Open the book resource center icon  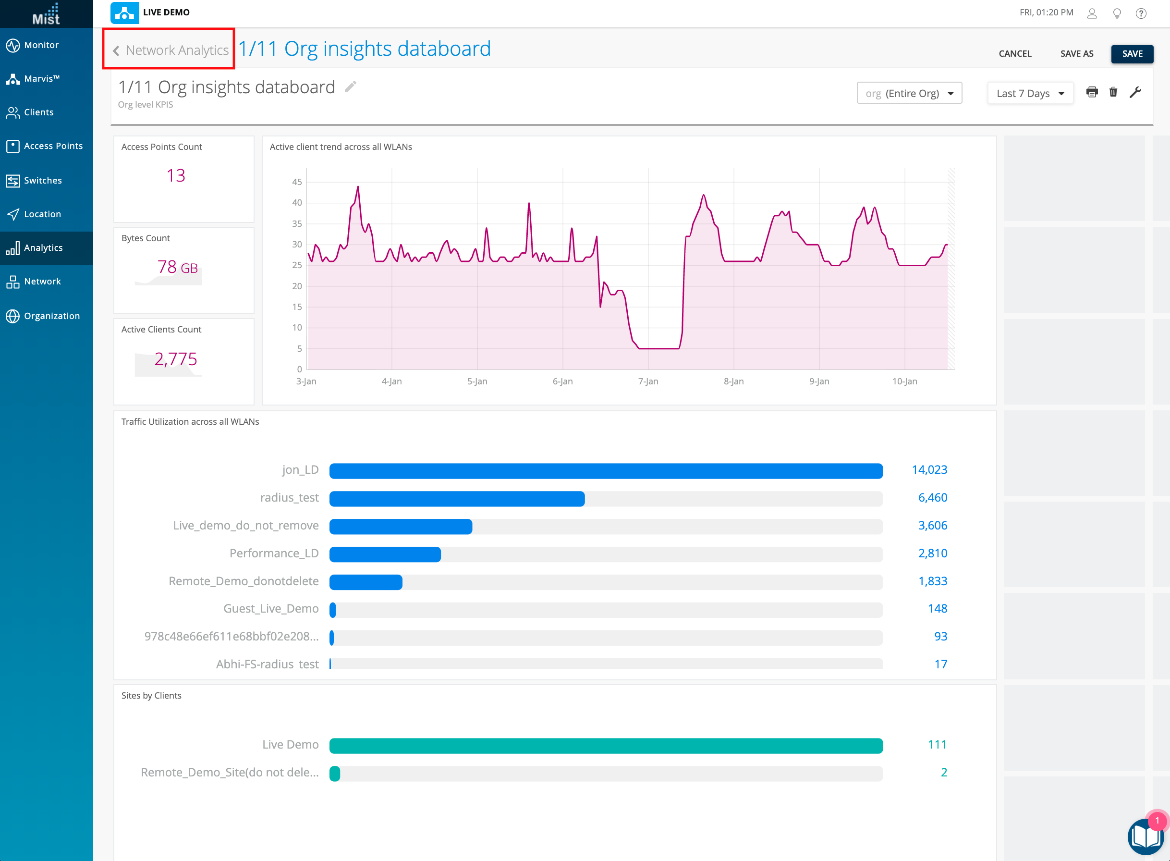(1145, 837)
